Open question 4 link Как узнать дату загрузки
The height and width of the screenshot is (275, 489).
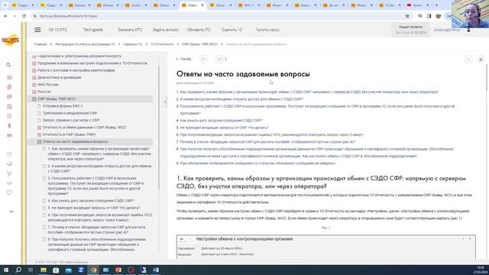coord(221,121)
